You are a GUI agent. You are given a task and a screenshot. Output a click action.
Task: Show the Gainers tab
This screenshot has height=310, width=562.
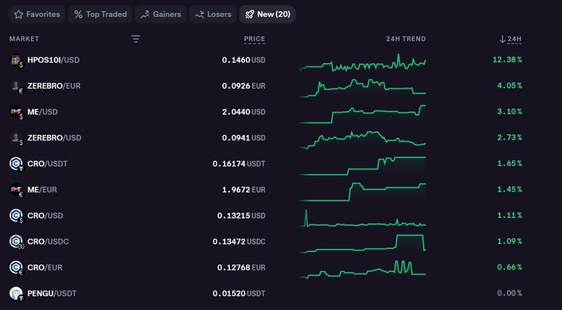161,14
